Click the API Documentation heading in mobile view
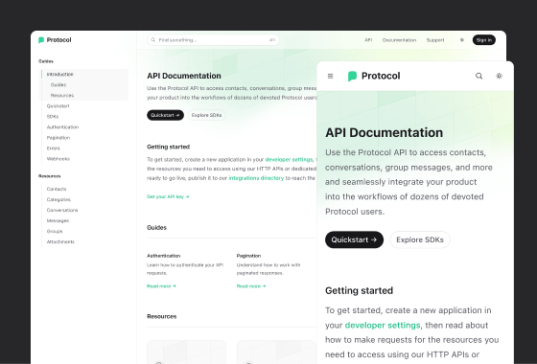Image resolution: width=537 pixels, height=364 pixels. [384, 133]
